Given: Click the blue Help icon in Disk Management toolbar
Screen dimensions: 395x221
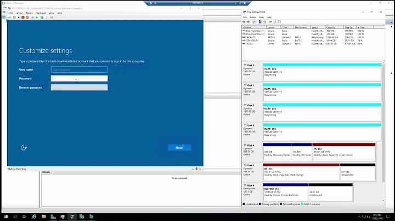Looking at the screenshot, I should tap(260, 22).
